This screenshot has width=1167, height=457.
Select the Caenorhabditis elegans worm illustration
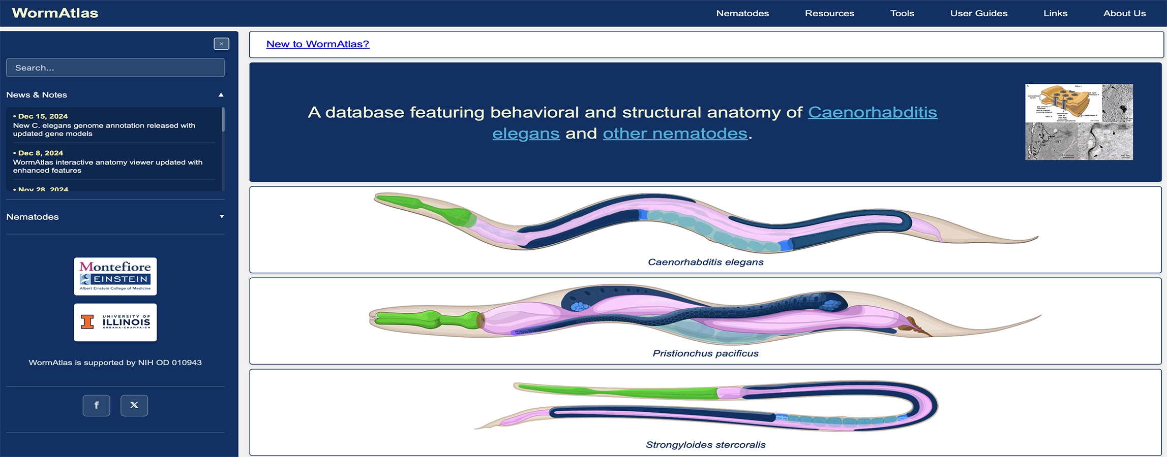pyautogui.click(x=706, y=222)
